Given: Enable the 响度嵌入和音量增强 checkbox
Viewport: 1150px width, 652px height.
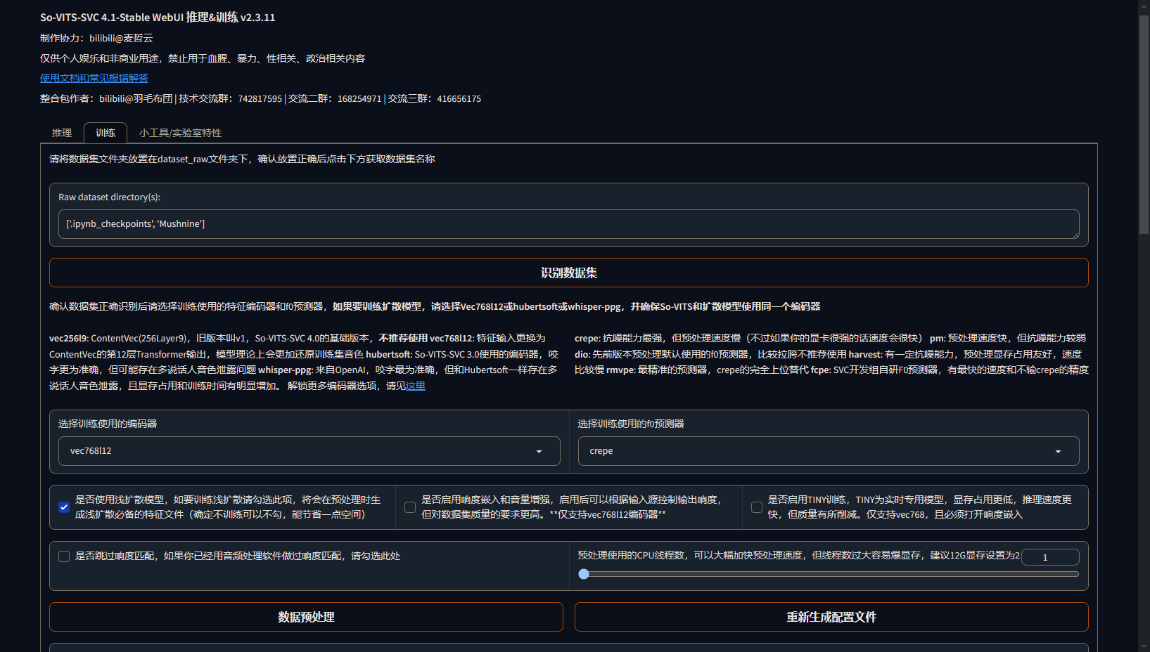Looking at the screenshot, I should pyautogui.click(x=410, y=507).
